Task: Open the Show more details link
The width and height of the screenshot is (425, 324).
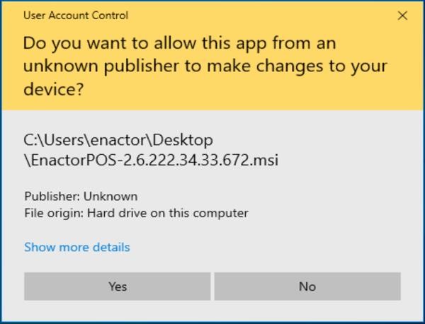Action: 77,247
